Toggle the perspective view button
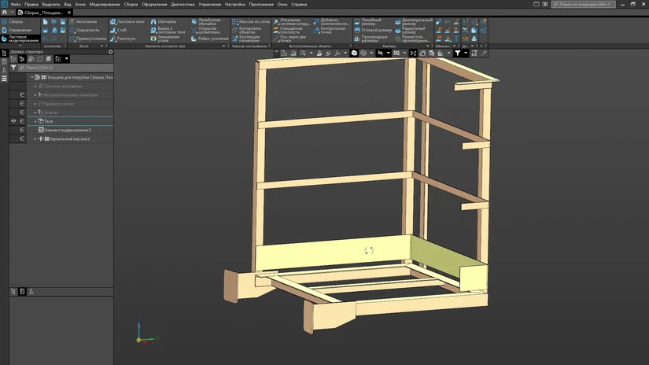Image resolution: width=649 pixels, height=365 pixels. point(422,53)
